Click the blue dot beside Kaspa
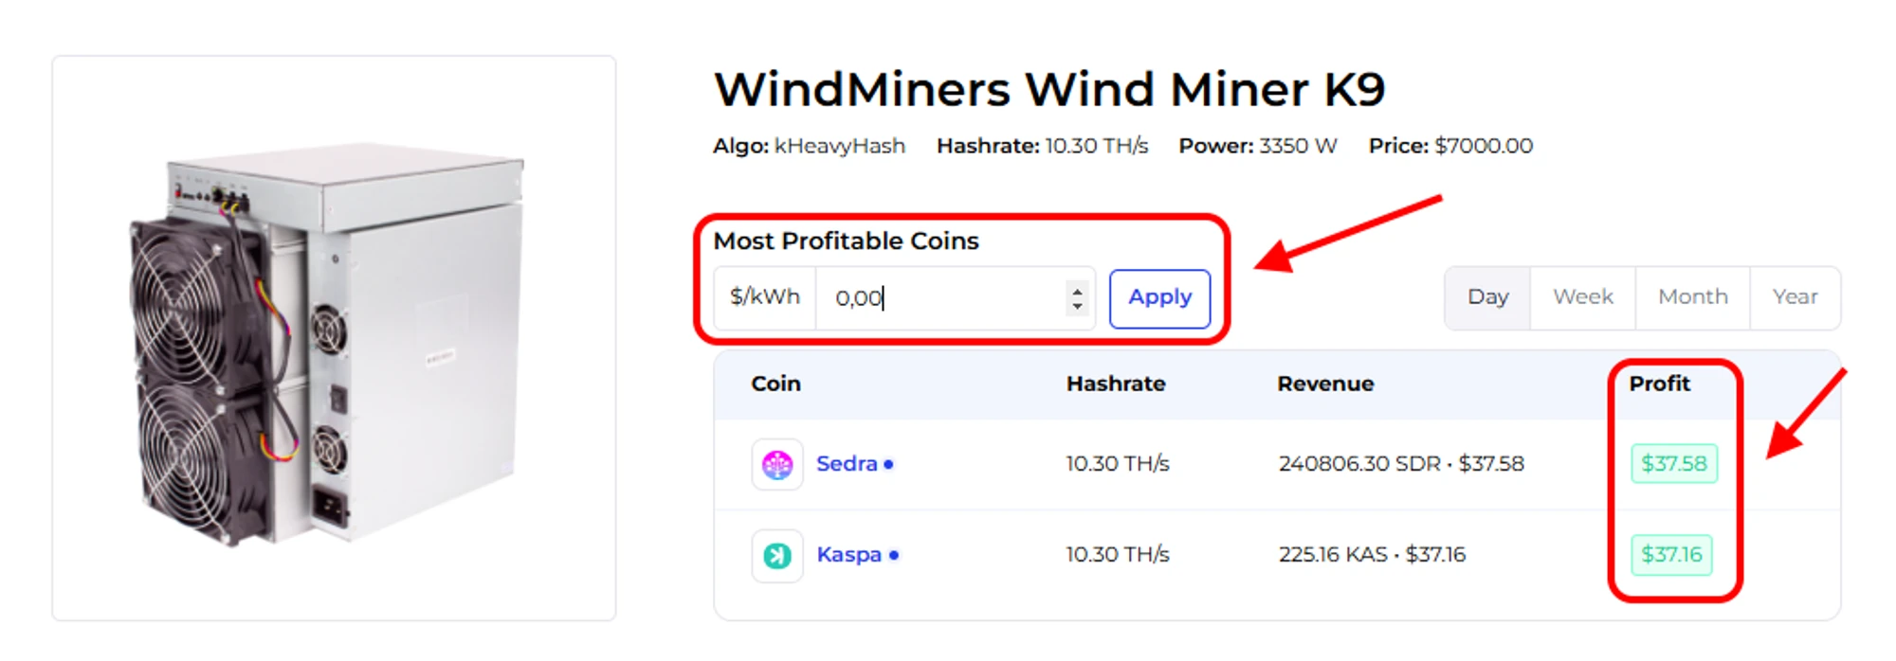Image resolution: width=1896 pixels, height=661 pixels. 894,555
